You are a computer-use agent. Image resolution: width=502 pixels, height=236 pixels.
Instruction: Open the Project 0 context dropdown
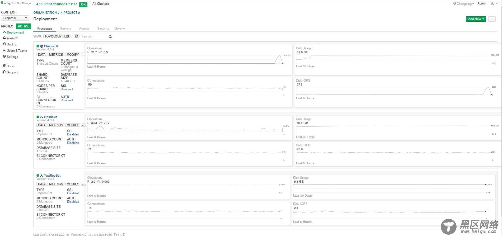pyautogui.click(x=15, y=18)
